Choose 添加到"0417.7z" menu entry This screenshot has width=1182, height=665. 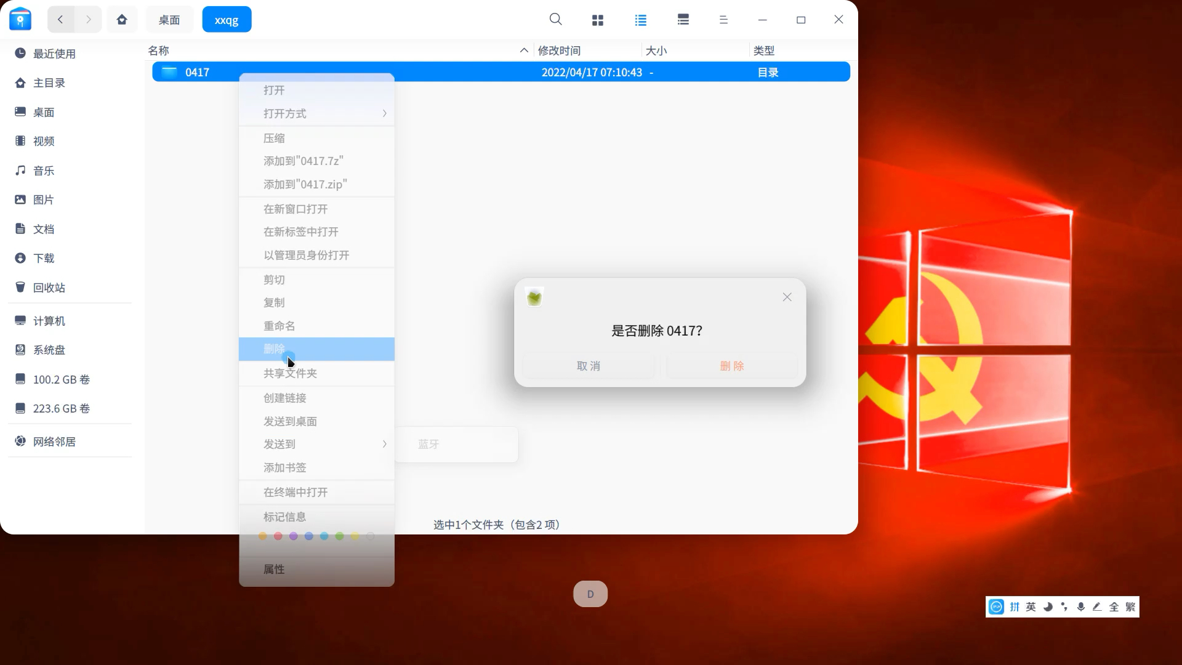[x=316, y=161]
